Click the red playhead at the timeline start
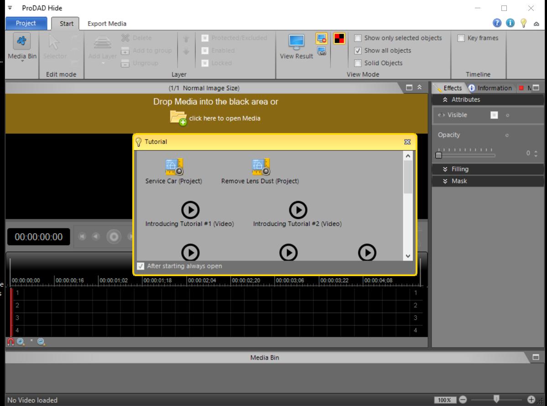Image resolution: width=547 pixels, height=406 pixels. coord(11,312)
